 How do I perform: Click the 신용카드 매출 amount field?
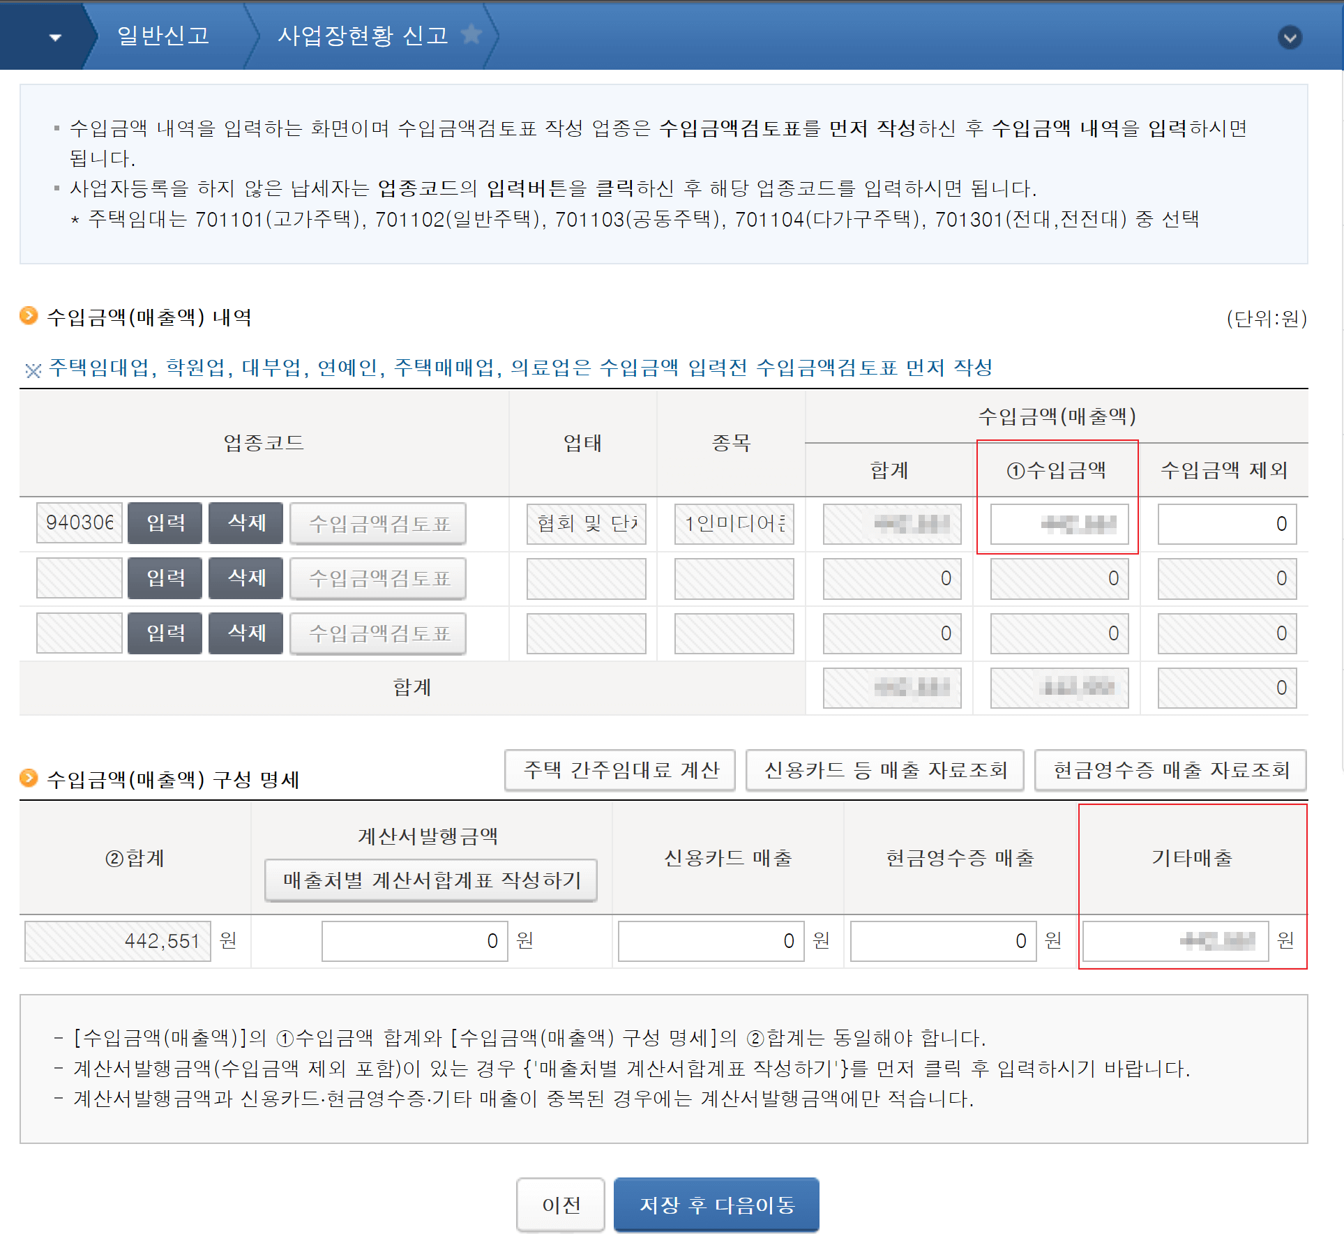point(711,941)
